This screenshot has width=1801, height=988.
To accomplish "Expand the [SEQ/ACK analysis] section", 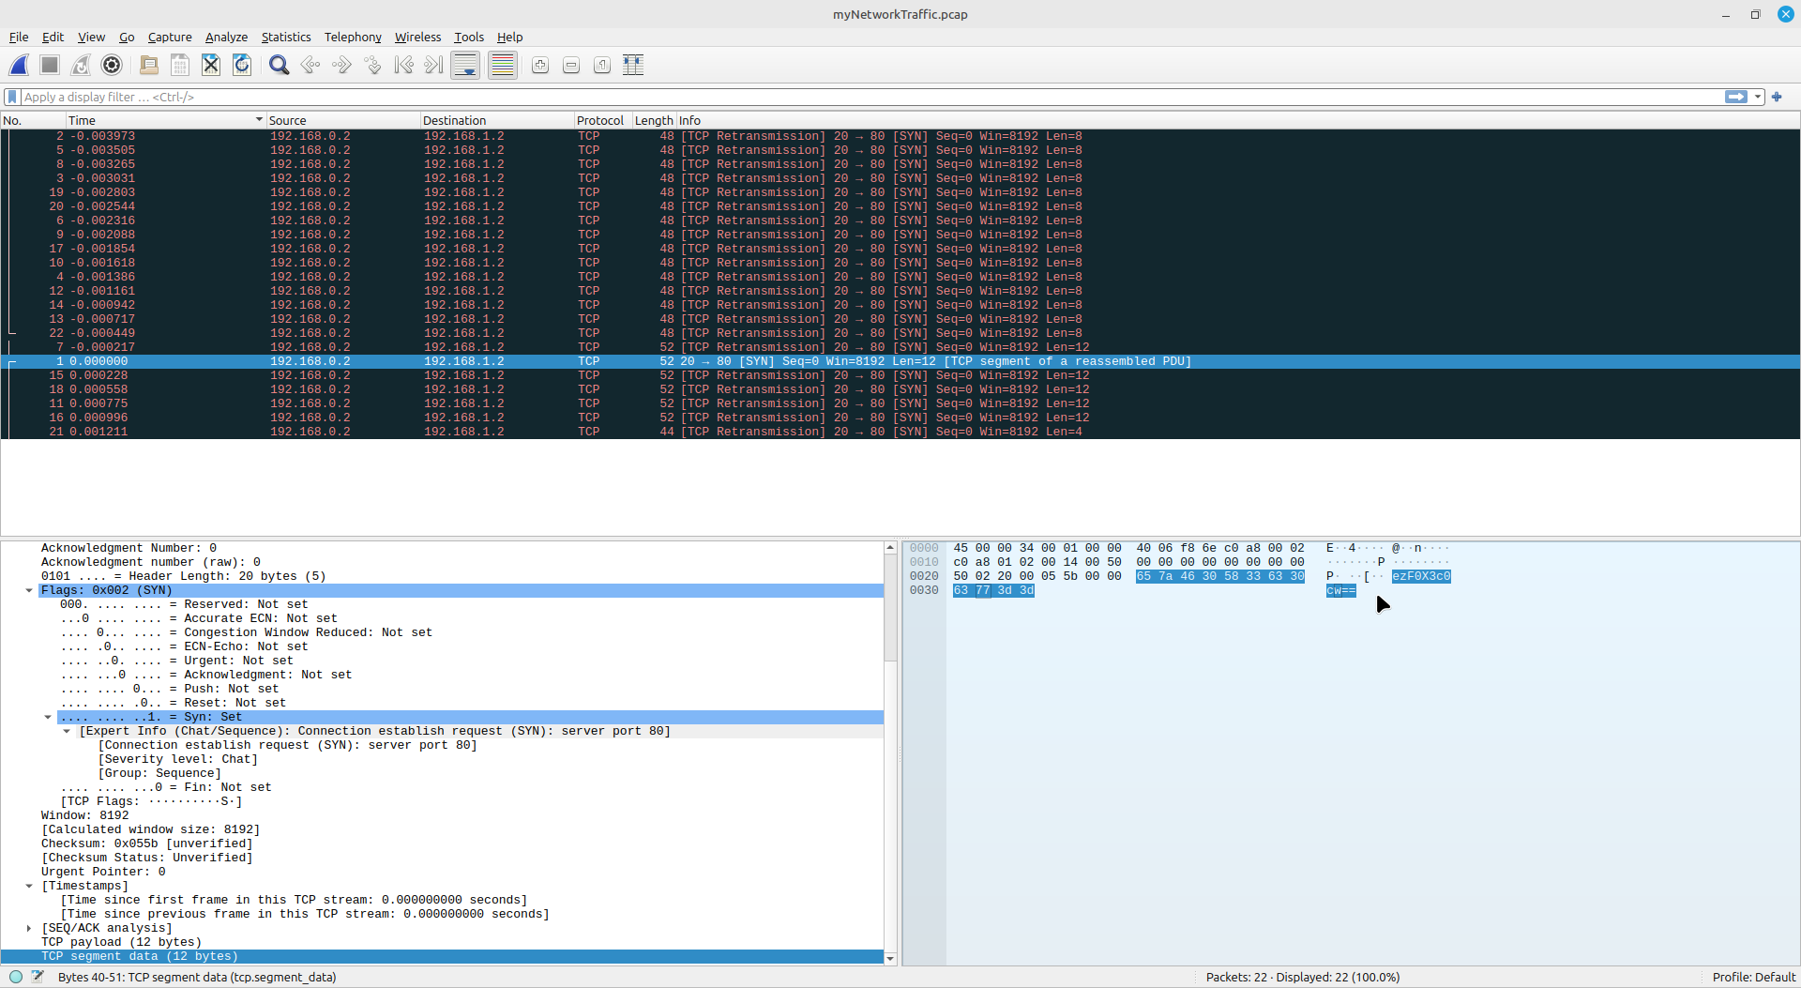I will [29, 929].
